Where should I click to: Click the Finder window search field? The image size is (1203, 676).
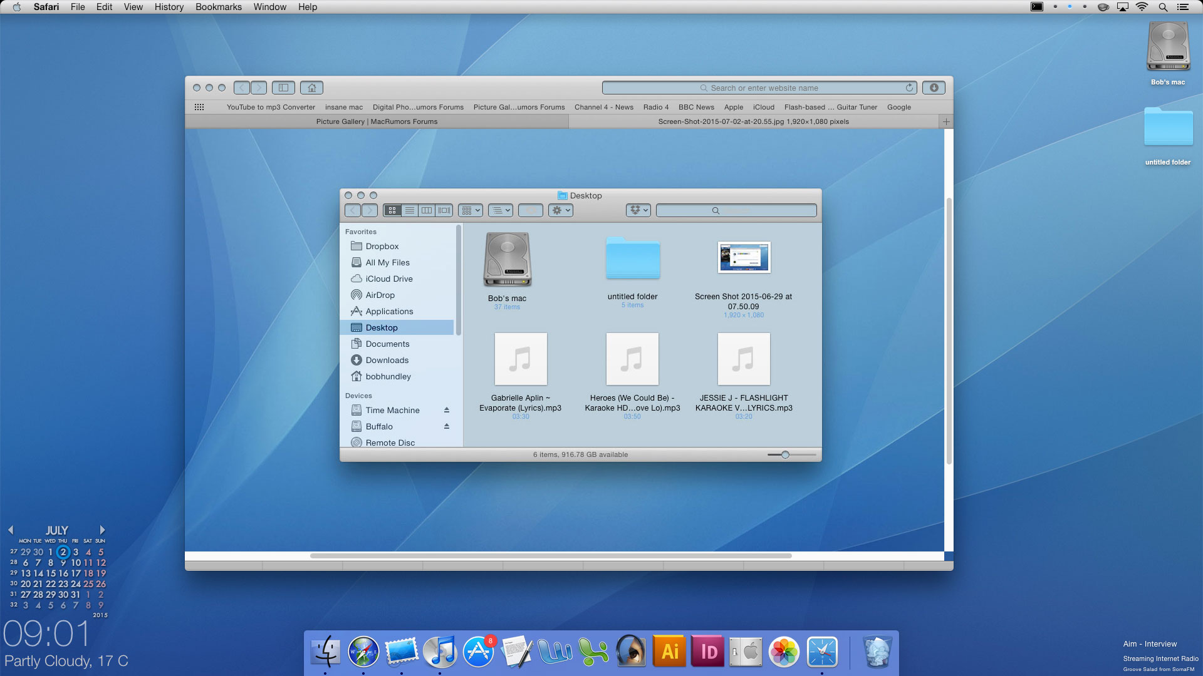point(736,210)
